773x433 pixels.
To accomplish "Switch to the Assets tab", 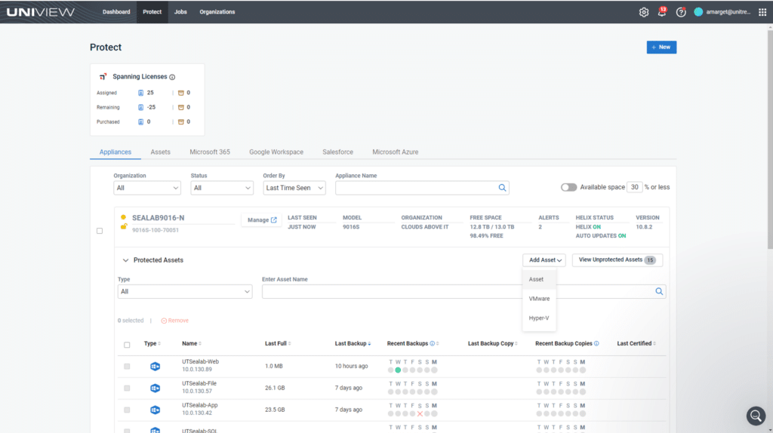I will 160,152.
